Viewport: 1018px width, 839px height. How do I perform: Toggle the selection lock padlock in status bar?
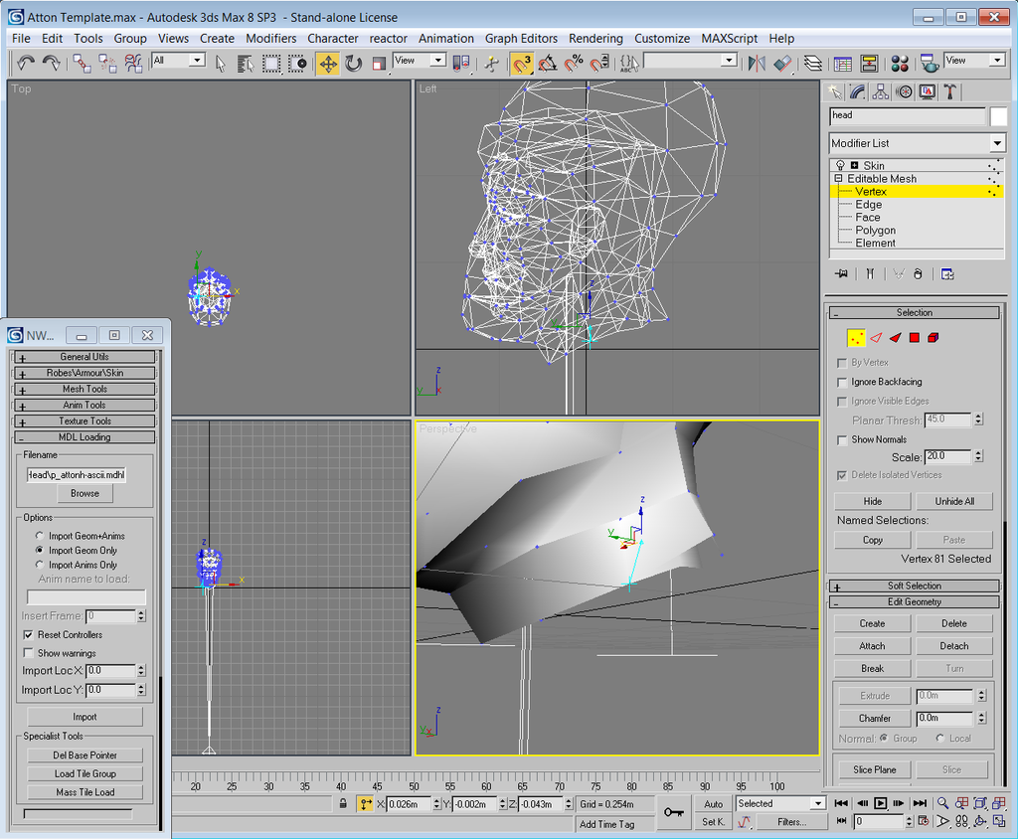pos(343,804)
